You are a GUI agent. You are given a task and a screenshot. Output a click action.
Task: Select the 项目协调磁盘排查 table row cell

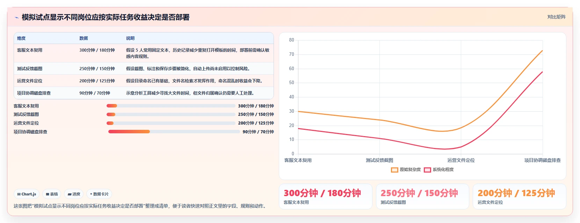coord(34,93)
